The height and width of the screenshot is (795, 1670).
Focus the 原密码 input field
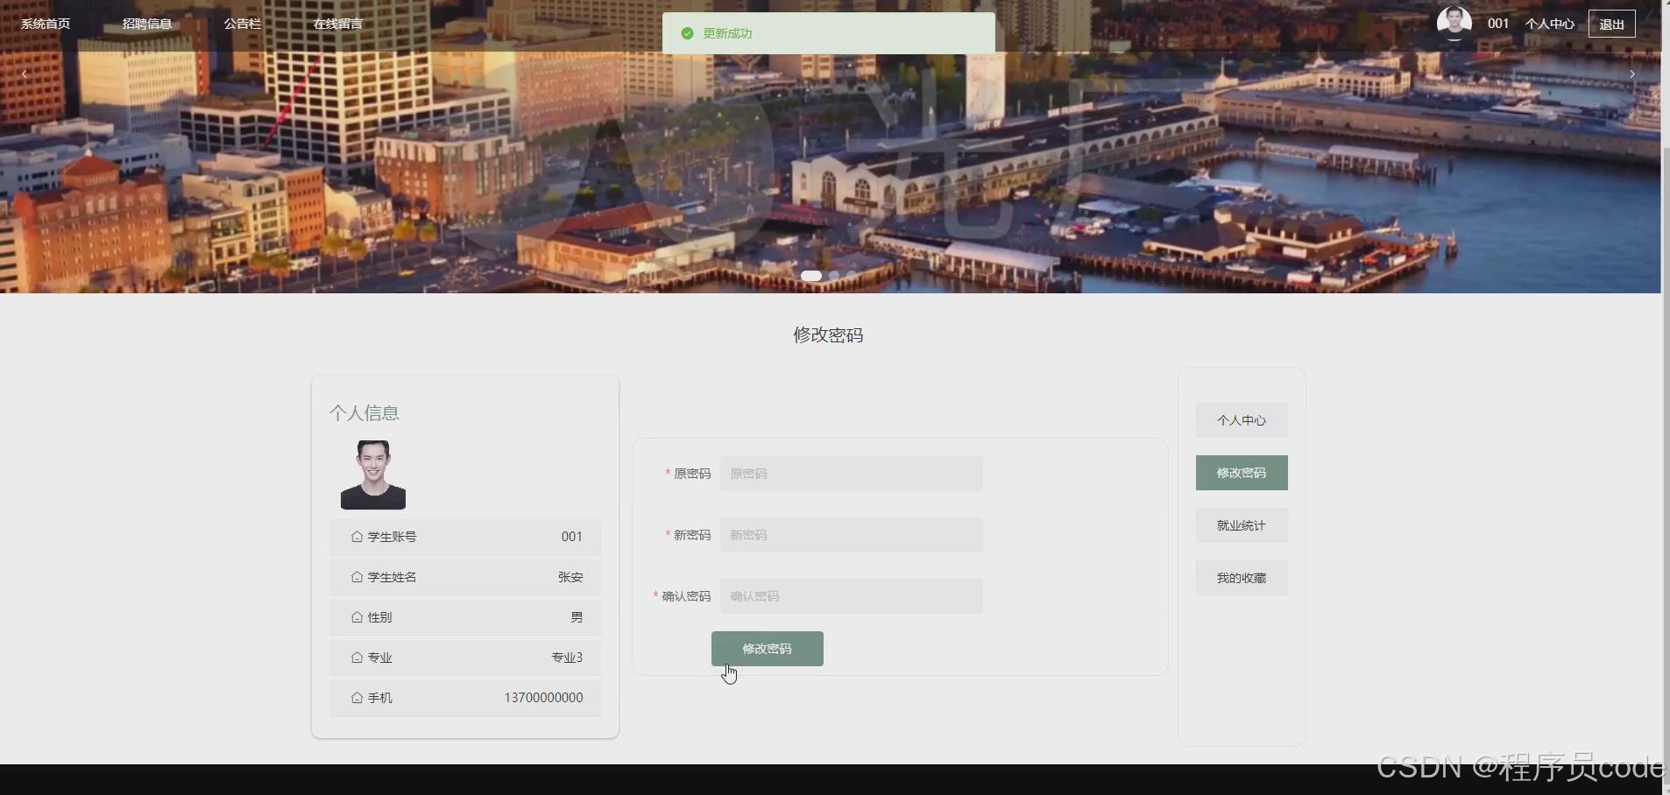point(852,474)
